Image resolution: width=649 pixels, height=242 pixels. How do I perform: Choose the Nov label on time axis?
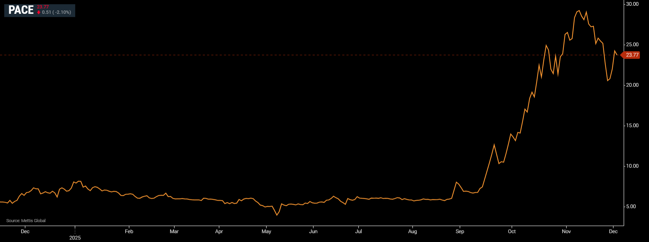tap(566, 232)
